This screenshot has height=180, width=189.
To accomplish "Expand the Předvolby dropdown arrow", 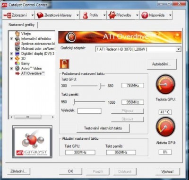I will click(137, 15).
